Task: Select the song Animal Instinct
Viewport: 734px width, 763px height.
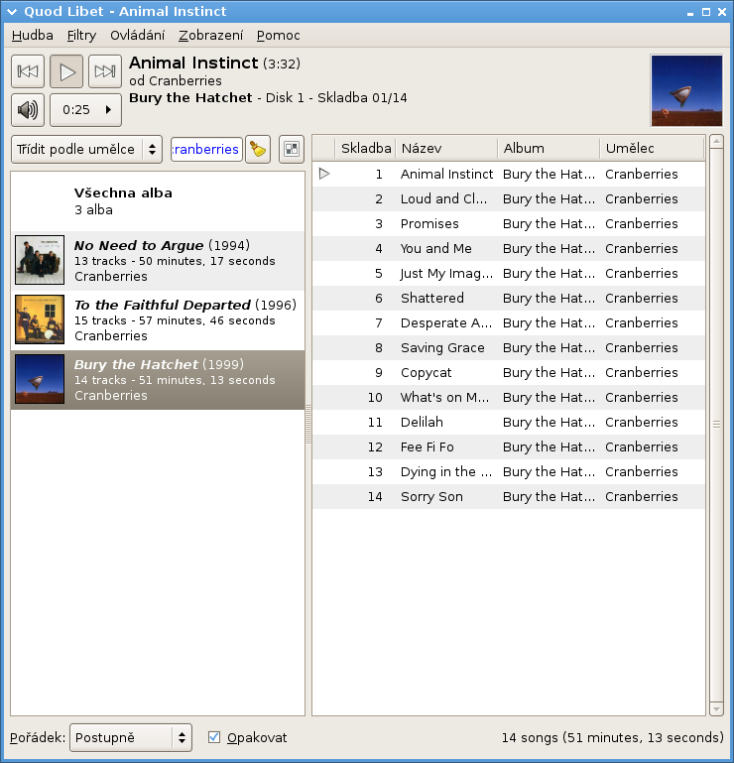Action: [x=508, y=175]
